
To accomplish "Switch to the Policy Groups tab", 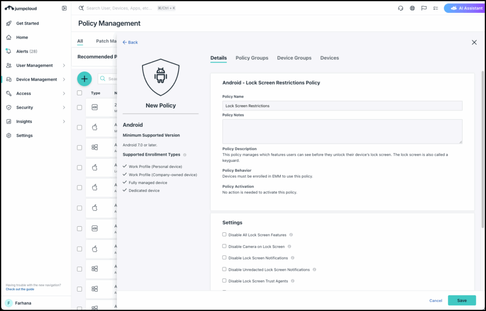I will [252, 58].
